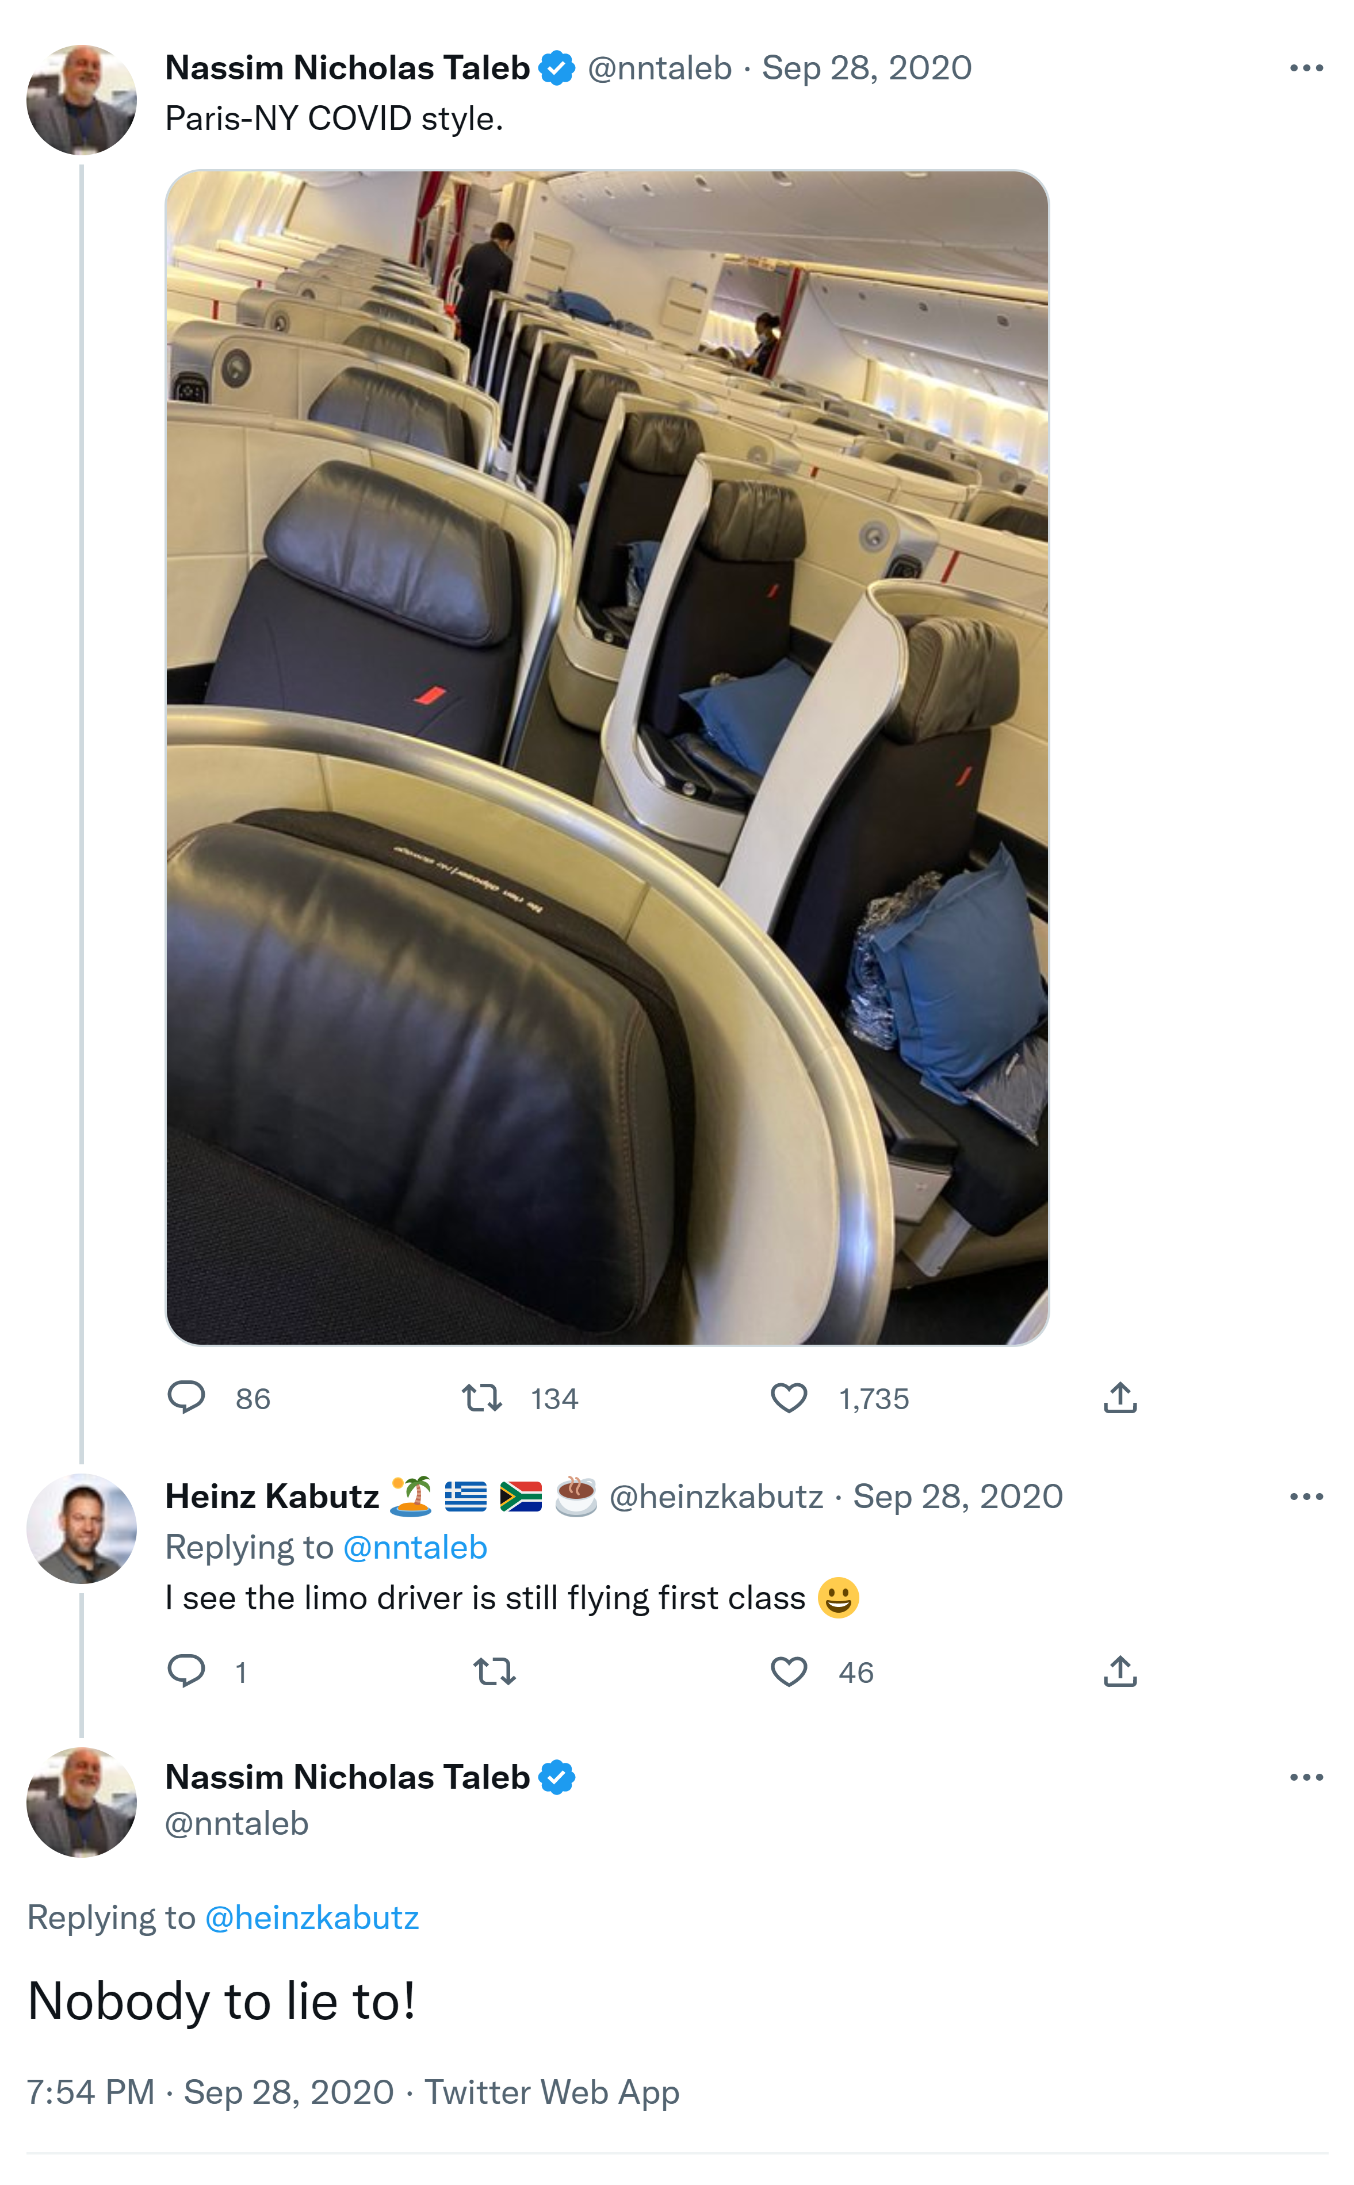Click the Sep 28, 2020 timestamp on top tweet
The height and width of the screenshot is (2185, 1354).
[x=866, y=68]
